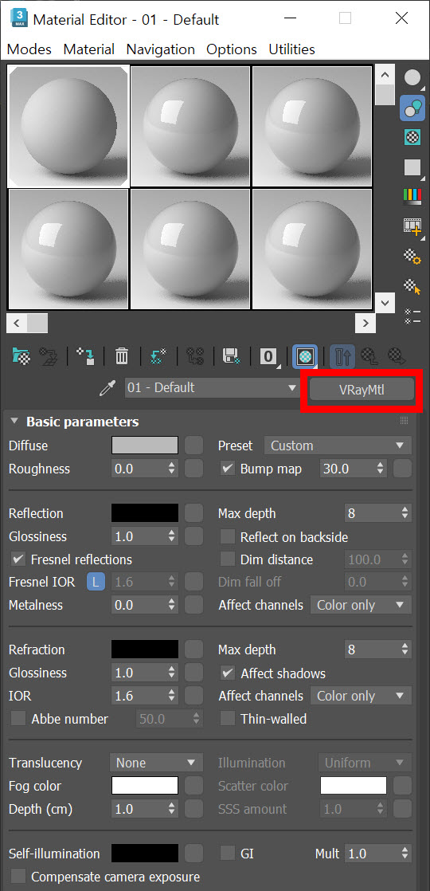The width and height of the screenshot is (430, 891).
Task: Open the Self-illumination color swatch
Action: [x=145, y=854]
